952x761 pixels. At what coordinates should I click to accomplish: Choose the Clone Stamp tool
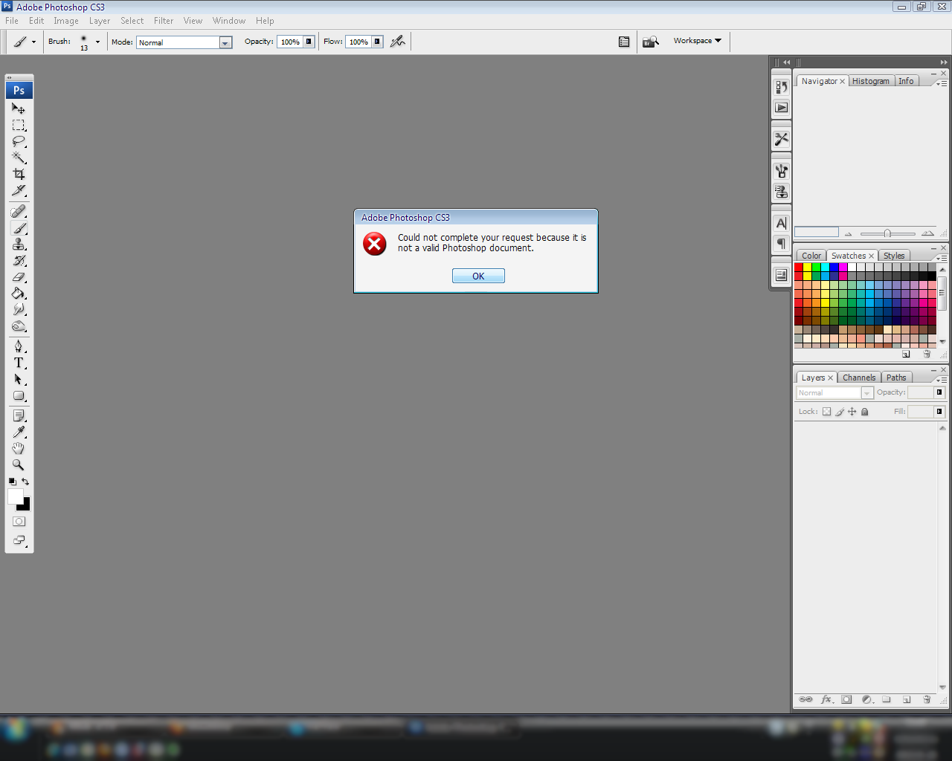[x=19, y=245]
